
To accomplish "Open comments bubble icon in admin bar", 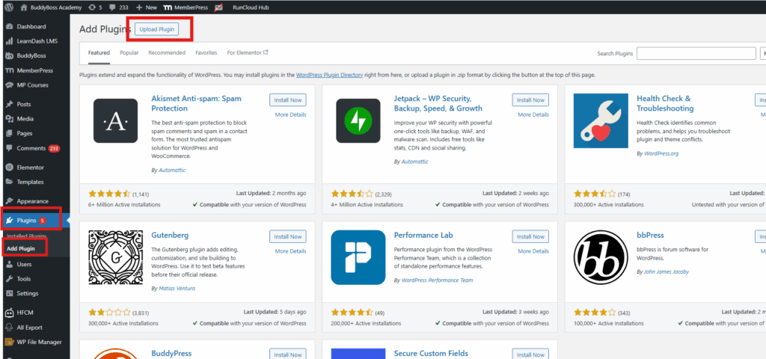I will pyautogui.click(x=112, y=7).
